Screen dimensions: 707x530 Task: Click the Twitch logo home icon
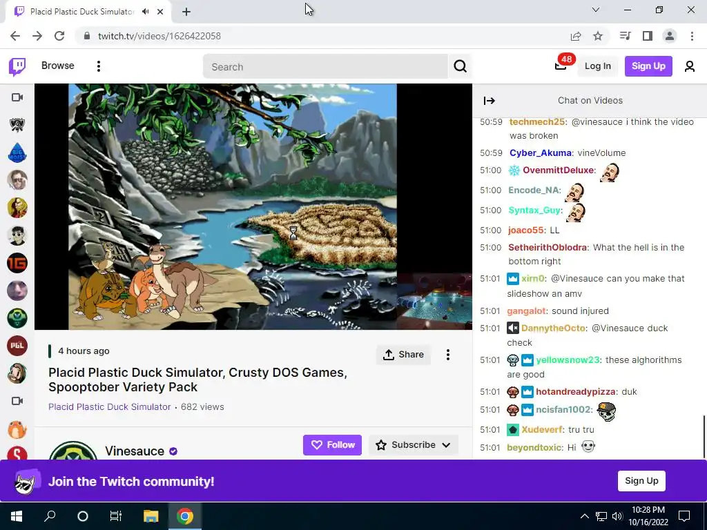(17, 67)
